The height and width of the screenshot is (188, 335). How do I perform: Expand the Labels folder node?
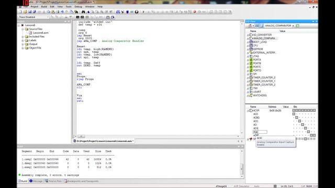[x=23, y=41]
